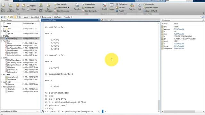
Task: Go back in folder history
Action: pos(2,17)
